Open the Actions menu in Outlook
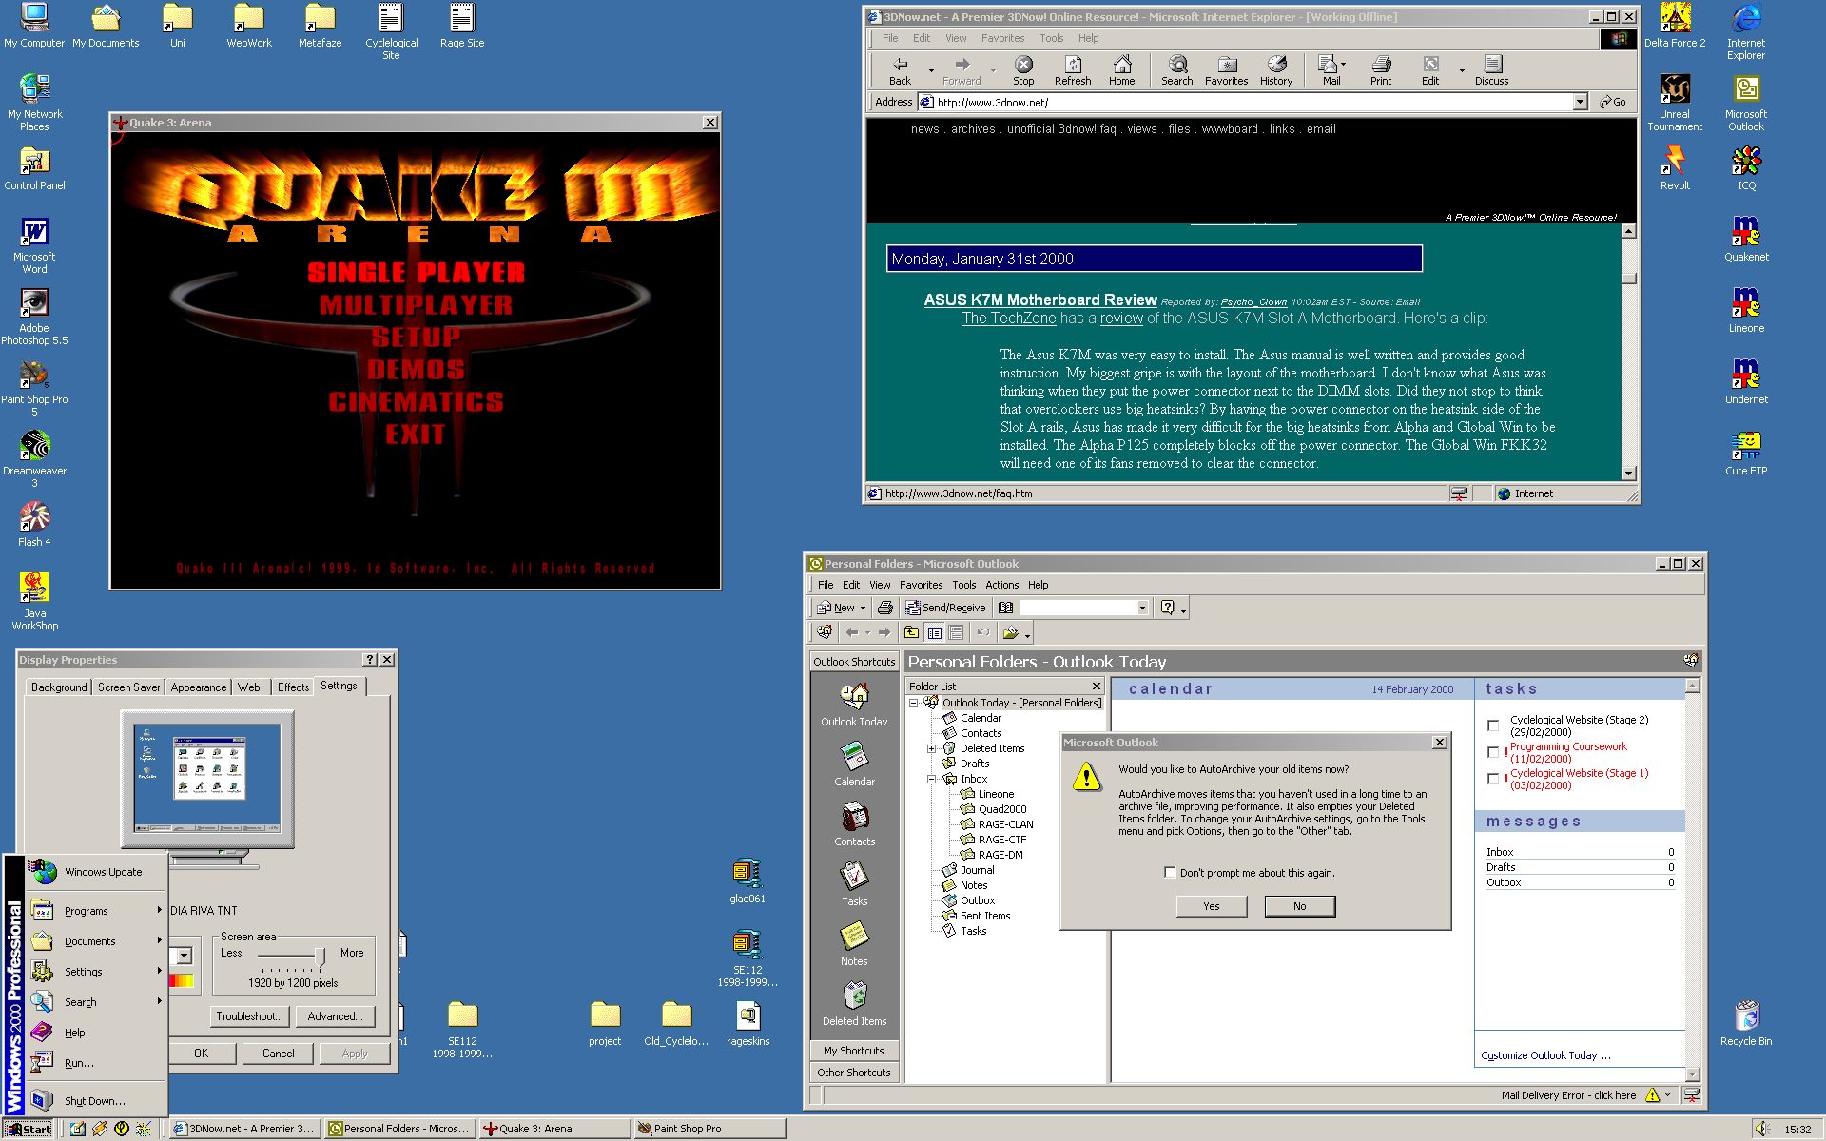 point(1001,585)
